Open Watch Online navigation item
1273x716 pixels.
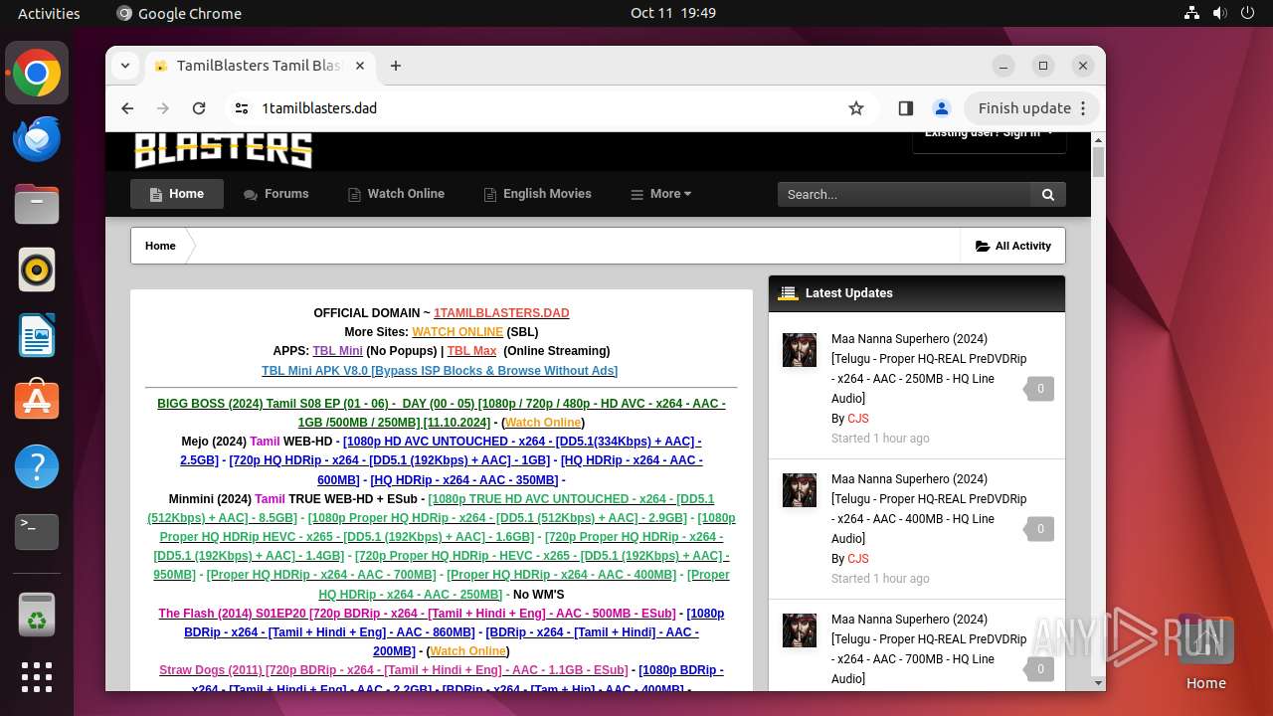pos(396,194)
